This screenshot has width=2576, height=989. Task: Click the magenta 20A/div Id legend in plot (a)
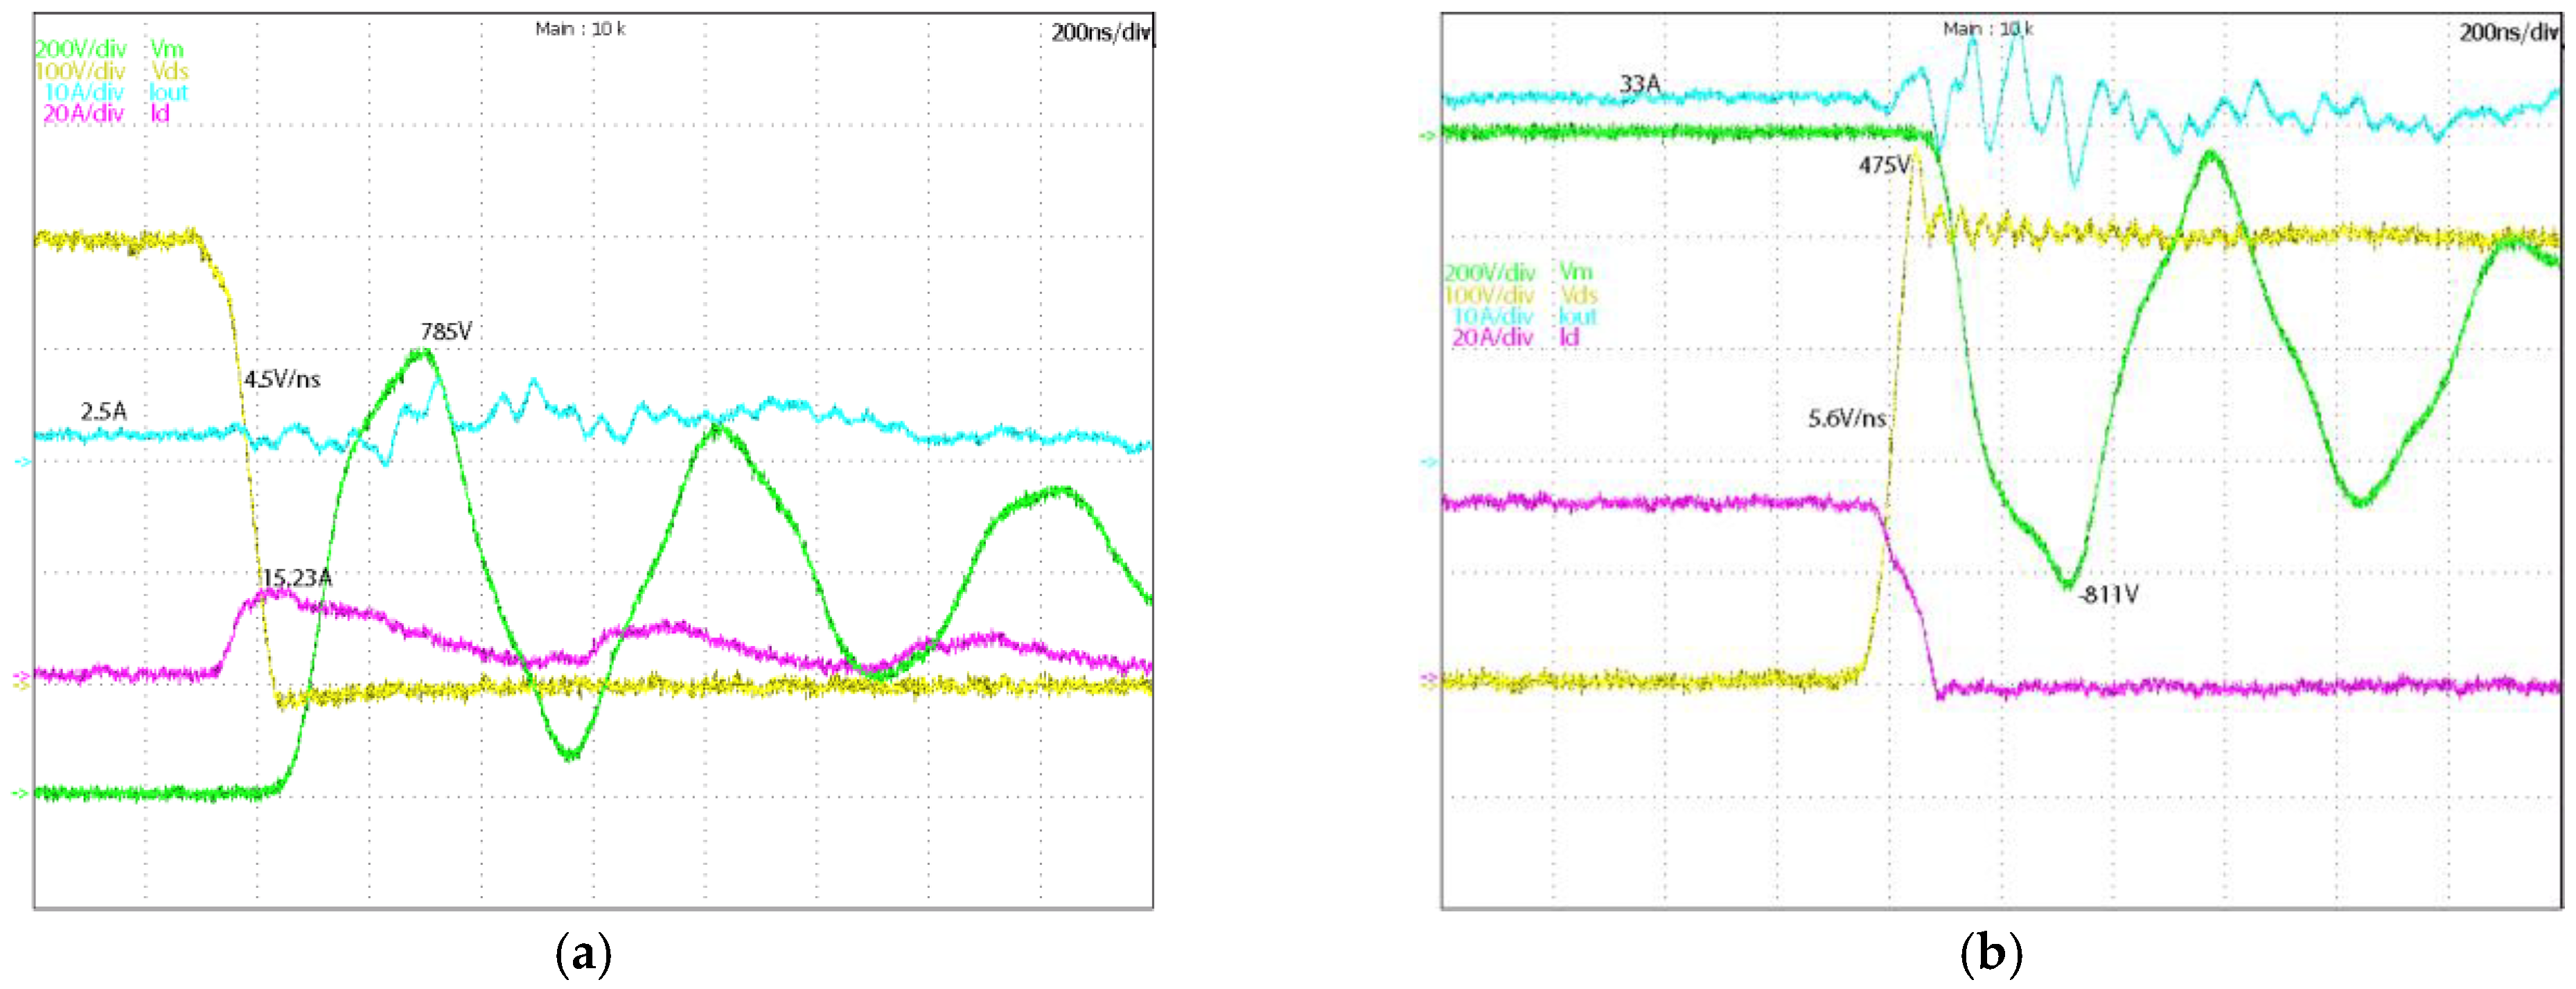(x=106, y=113)
